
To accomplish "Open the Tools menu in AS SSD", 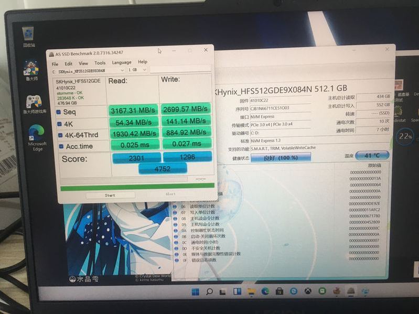I will (x=100, y=63).
